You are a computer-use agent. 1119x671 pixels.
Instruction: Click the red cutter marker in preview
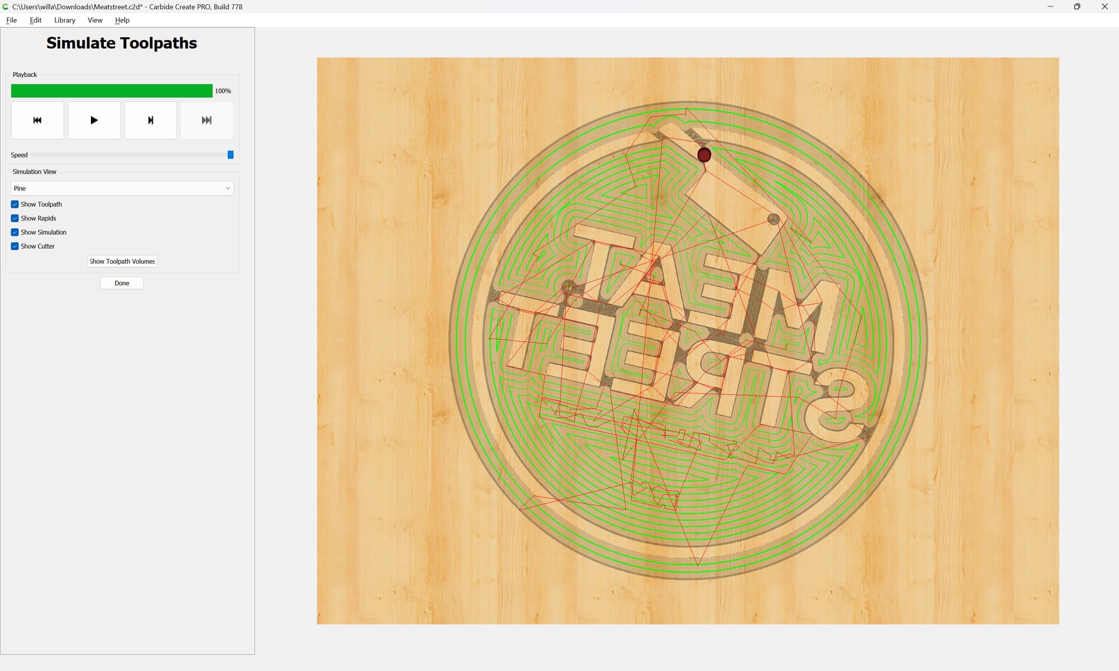[704, 154]
